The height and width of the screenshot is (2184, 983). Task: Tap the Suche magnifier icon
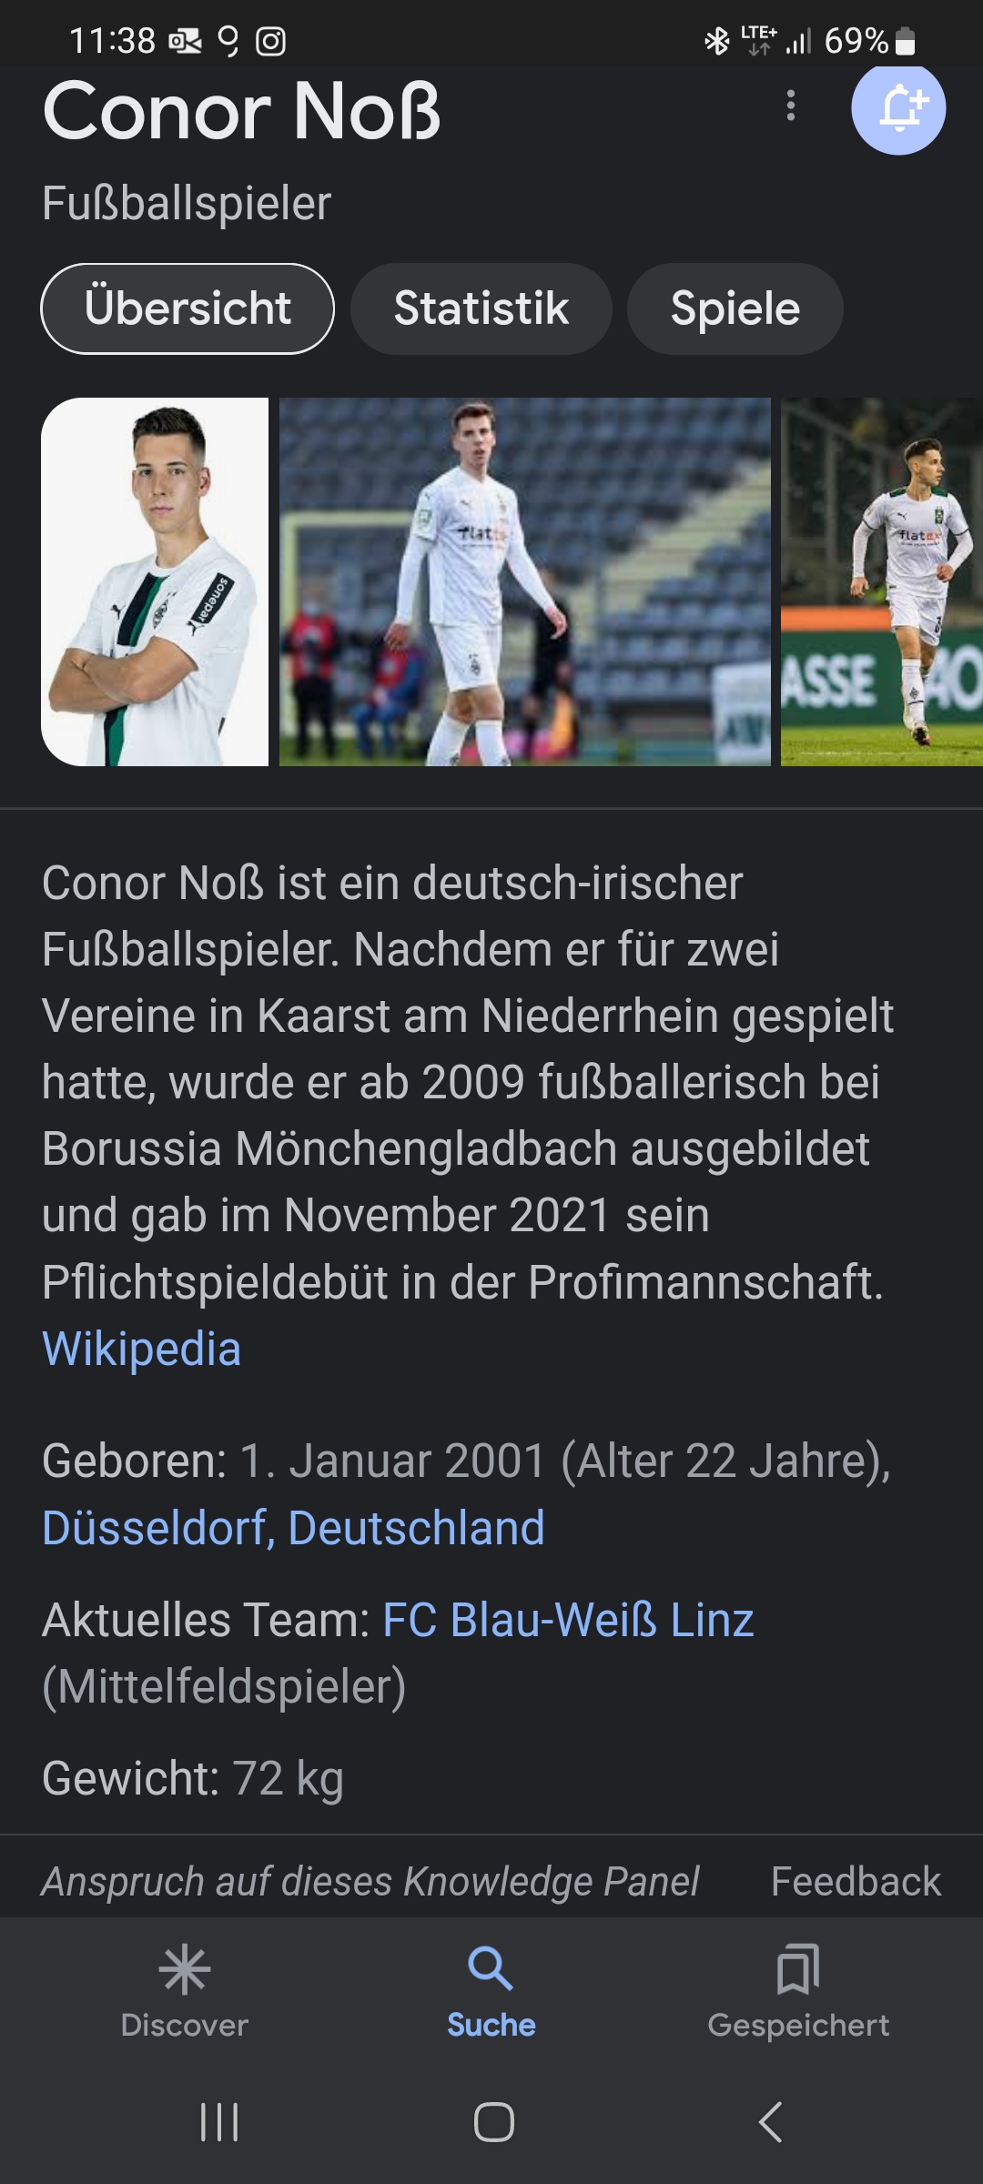click(491, 1969)
